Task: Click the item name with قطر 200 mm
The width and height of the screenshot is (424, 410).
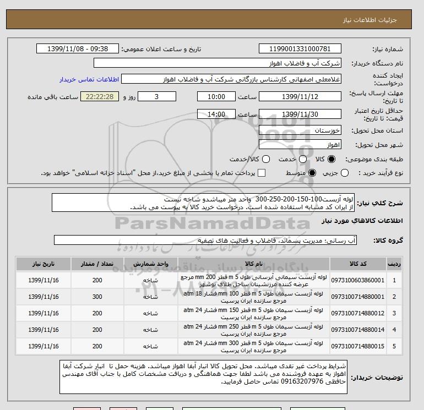Action: (254, 281)
